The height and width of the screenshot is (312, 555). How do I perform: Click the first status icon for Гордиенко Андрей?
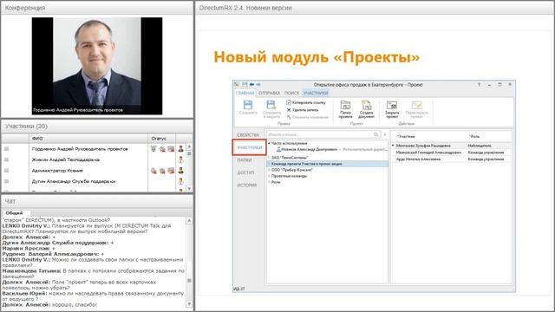[153, 149]
